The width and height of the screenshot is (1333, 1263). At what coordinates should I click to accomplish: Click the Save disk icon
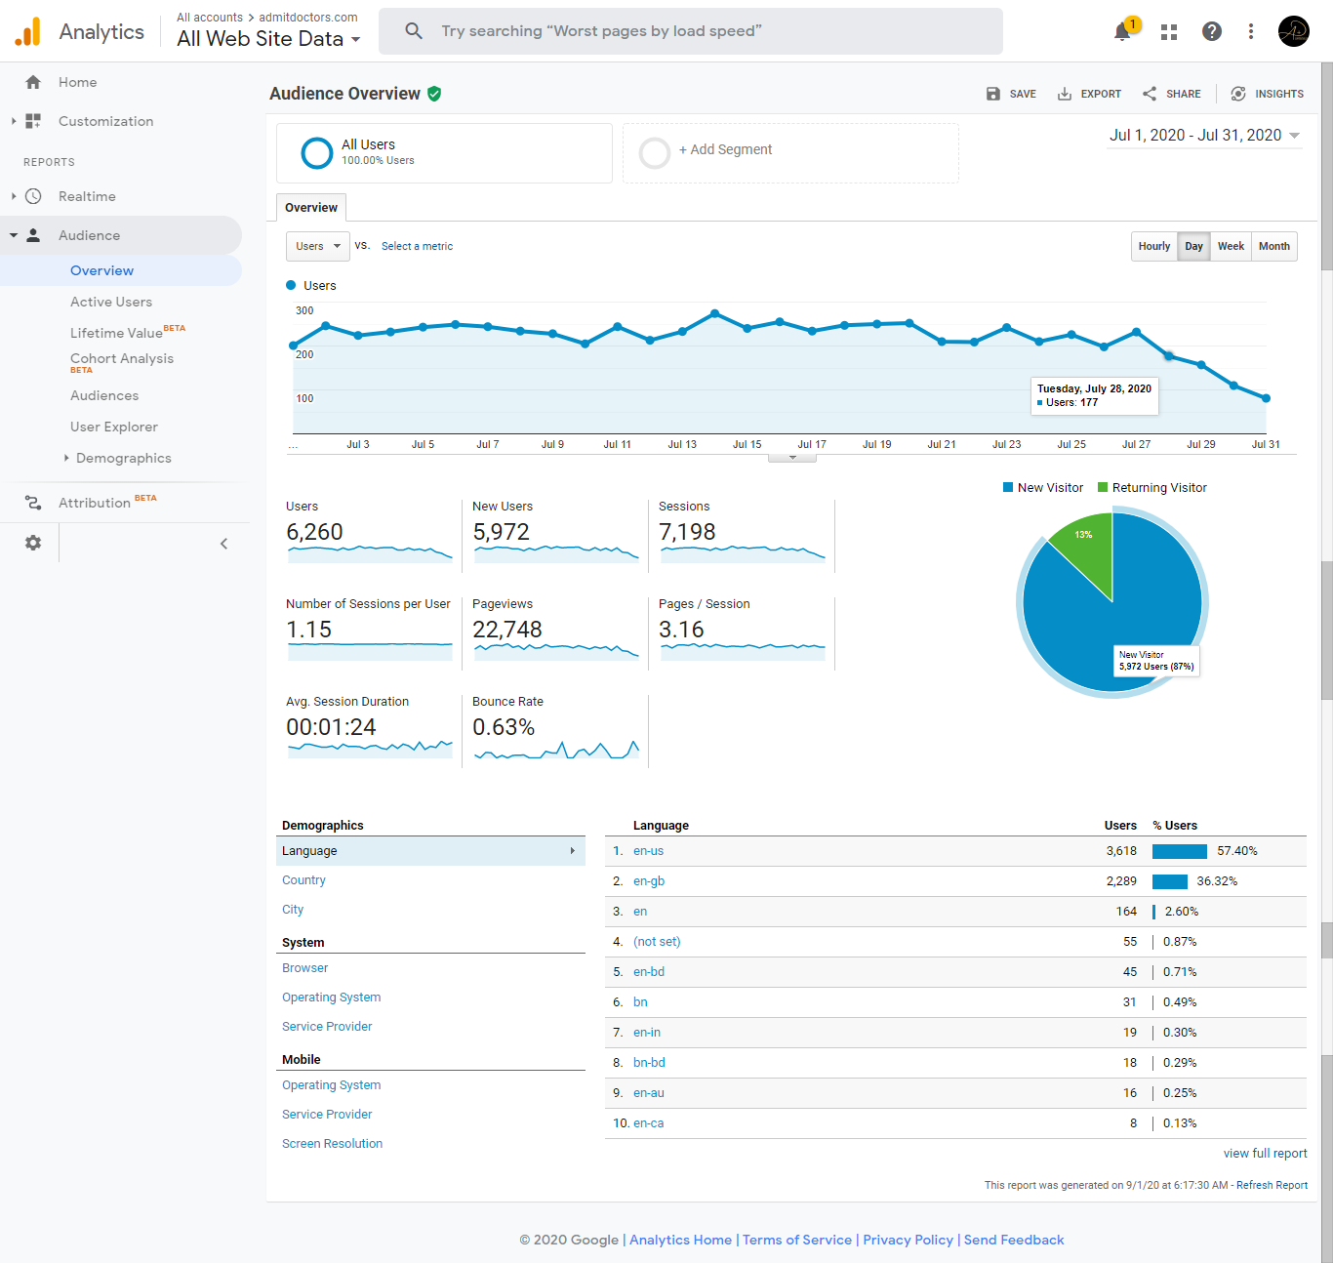[993, 94]
